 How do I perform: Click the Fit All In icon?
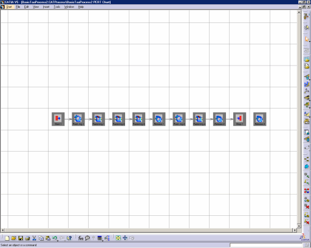coord(118,238)
